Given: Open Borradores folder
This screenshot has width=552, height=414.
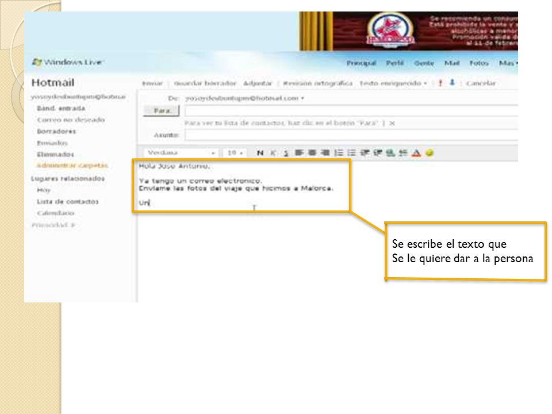Looking at the screenshot, I should pyautogui.click(x=56, y=132).
